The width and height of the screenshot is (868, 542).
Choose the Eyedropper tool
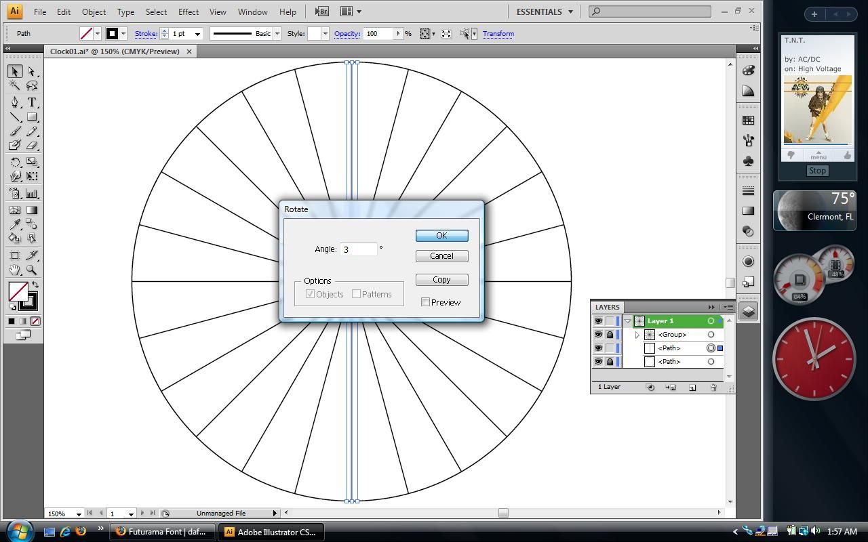coord(14,224)
